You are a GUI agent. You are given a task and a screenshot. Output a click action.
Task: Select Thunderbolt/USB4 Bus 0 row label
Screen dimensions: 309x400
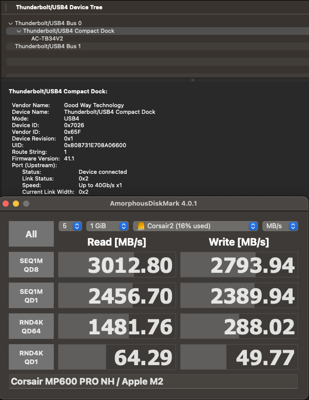point(48,23)
